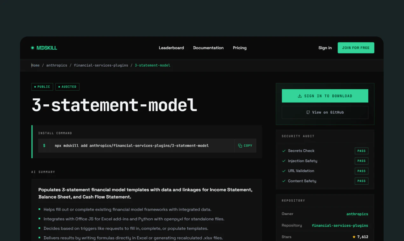Viewport: 404px width, 241px height.
Task: Open the Leaderboard page
Action: click(x=171, y=48)
